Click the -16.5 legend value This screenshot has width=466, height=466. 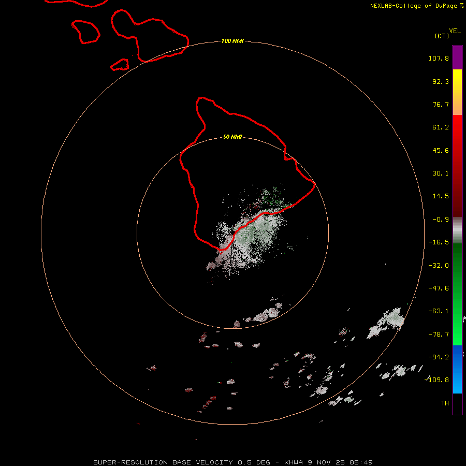pos(439,242)
